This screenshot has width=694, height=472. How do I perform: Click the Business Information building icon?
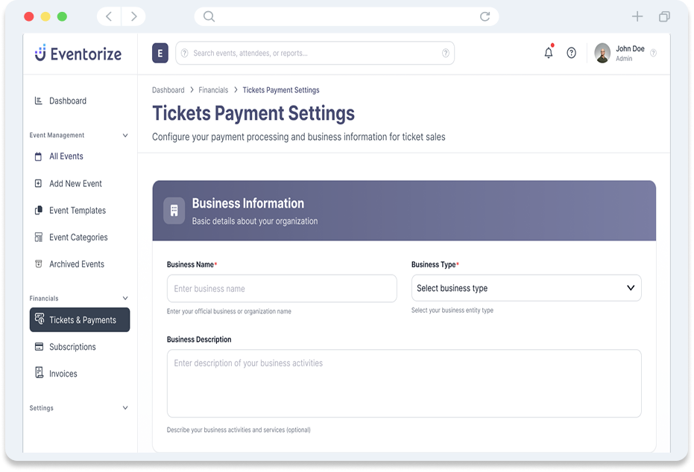pyautogui.click(x=174, y=211)
